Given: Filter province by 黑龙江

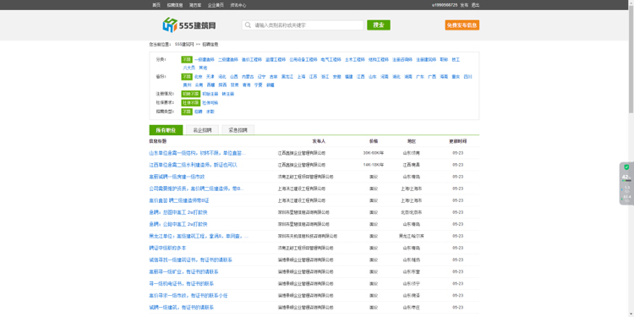Looking at the screenshot, I should coord(287,76).
